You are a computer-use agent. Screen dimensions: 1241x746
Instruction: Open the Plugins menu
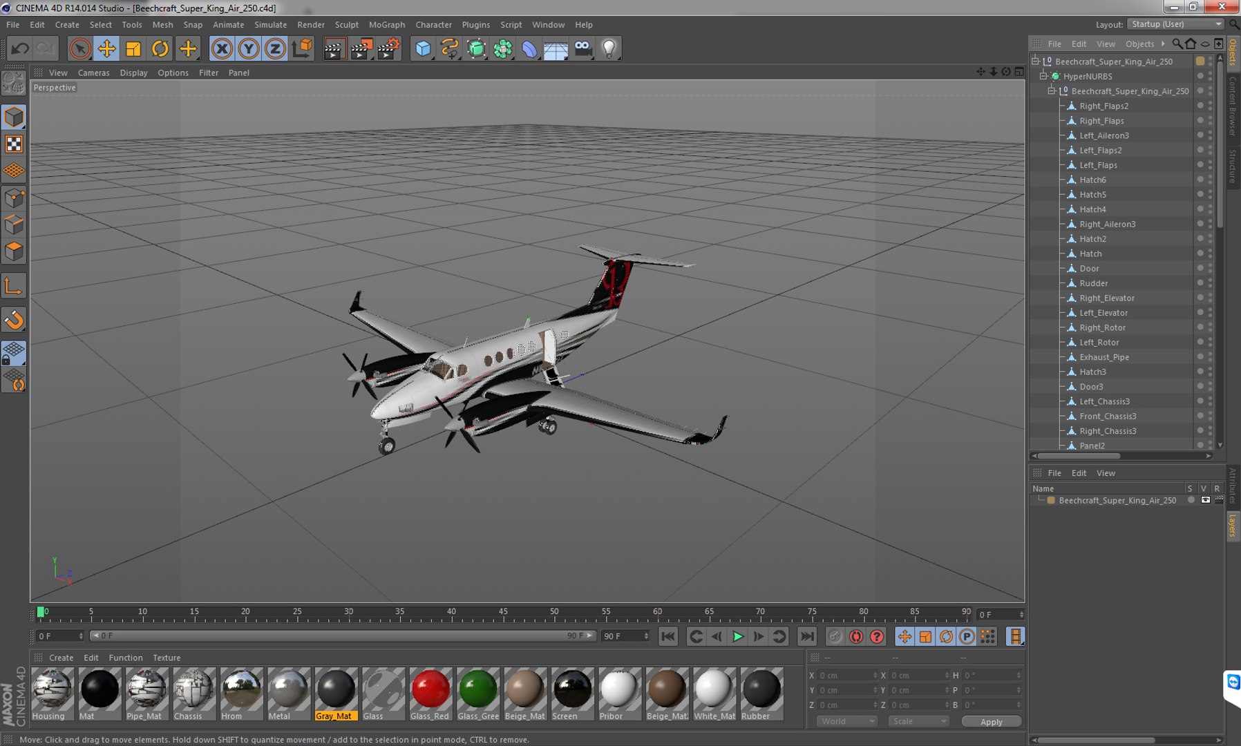pos(475,24)
